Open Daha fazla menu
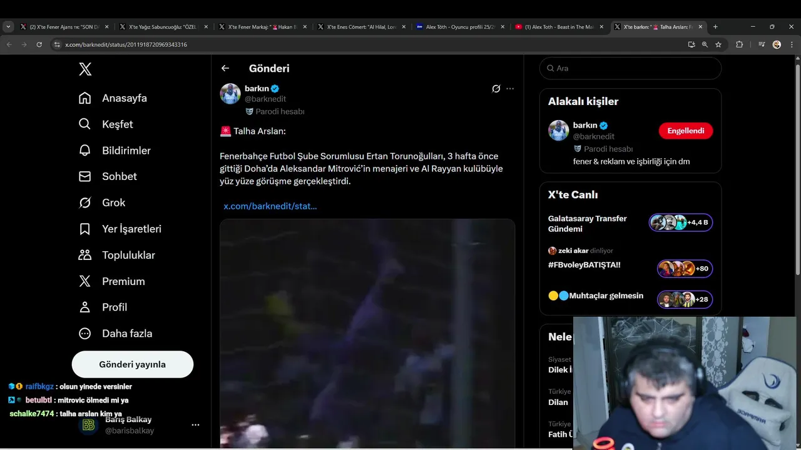801x450 pixels. pos(115,334)
